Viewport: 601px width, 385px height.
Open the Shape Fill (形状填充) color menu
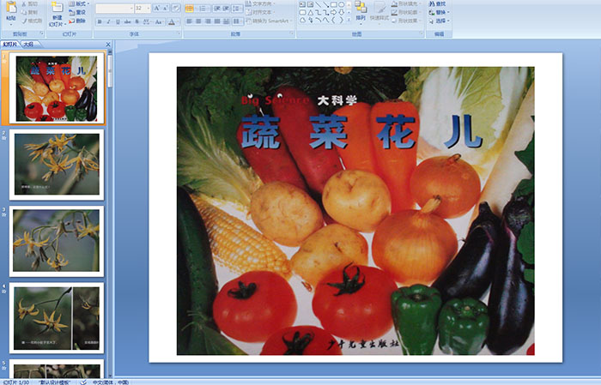[406, 3]
